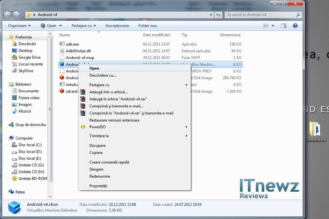Click the Inscripționare toolbar button
The height and width of the screenshot is (219, 329).
pos(117,26)
